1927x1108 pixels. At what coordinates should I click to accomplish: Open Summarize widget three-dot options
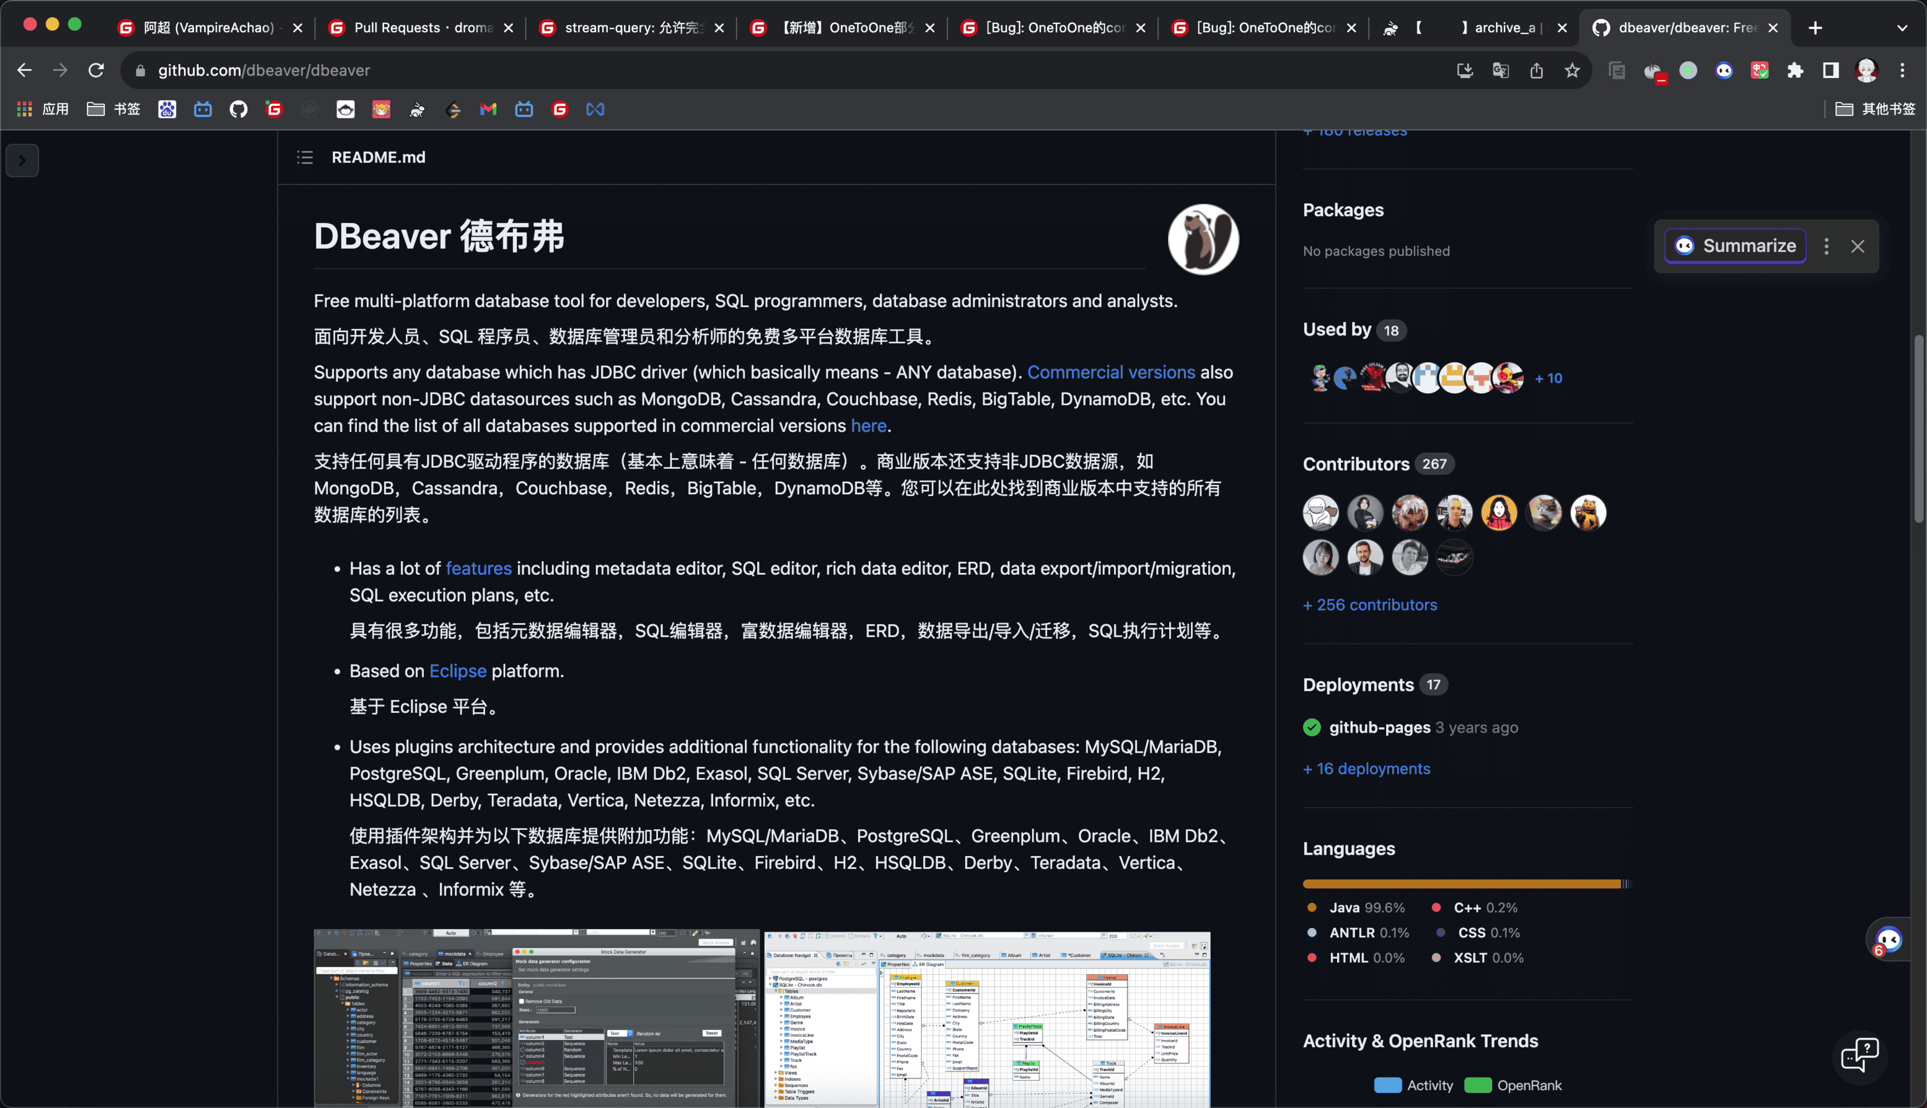click(1826, 246)
